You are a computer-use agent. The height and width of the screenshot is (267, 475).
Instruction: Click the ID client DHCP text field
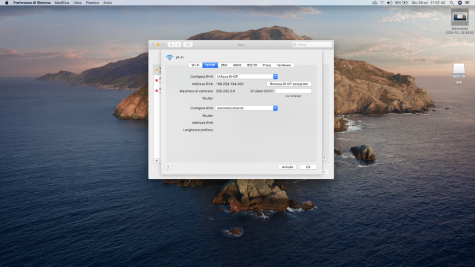tap(293, 91)
